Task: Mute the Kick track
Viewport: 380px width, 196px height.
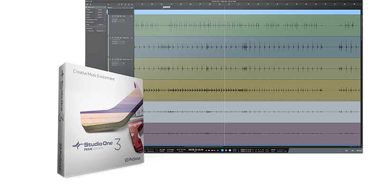Action: coord(113,16)
